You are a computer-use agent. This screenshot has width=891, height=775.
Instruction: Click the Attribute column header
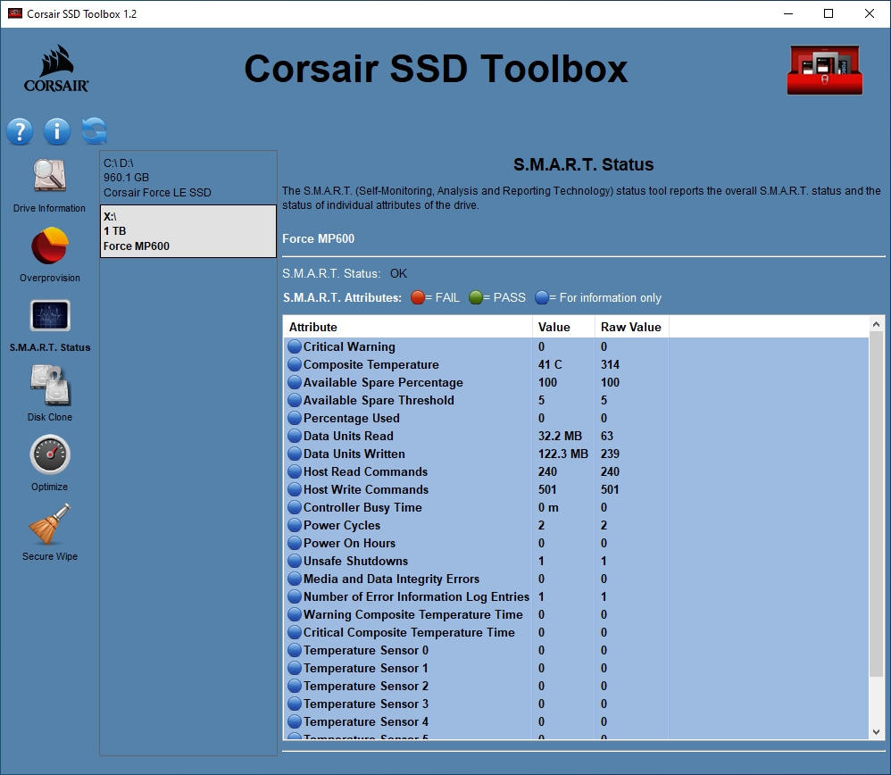pos(408,327)
